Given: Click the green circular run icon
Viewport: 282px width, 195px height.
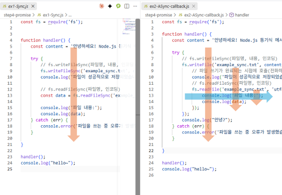Looking at the screenshot, I should tap(118, 6).
